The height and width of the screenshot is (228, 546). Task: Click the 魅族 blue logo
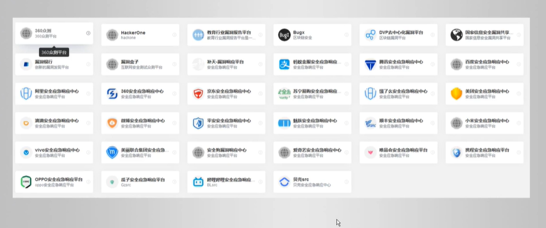click(x=284, y=123)
